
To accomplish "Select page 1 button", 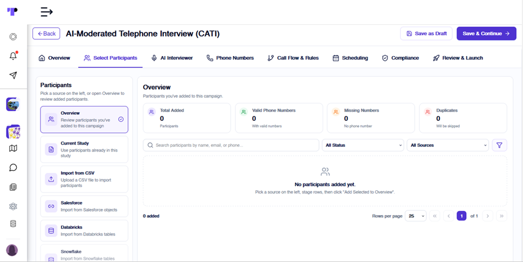I will pyautogui.click(x=462, y=216).
